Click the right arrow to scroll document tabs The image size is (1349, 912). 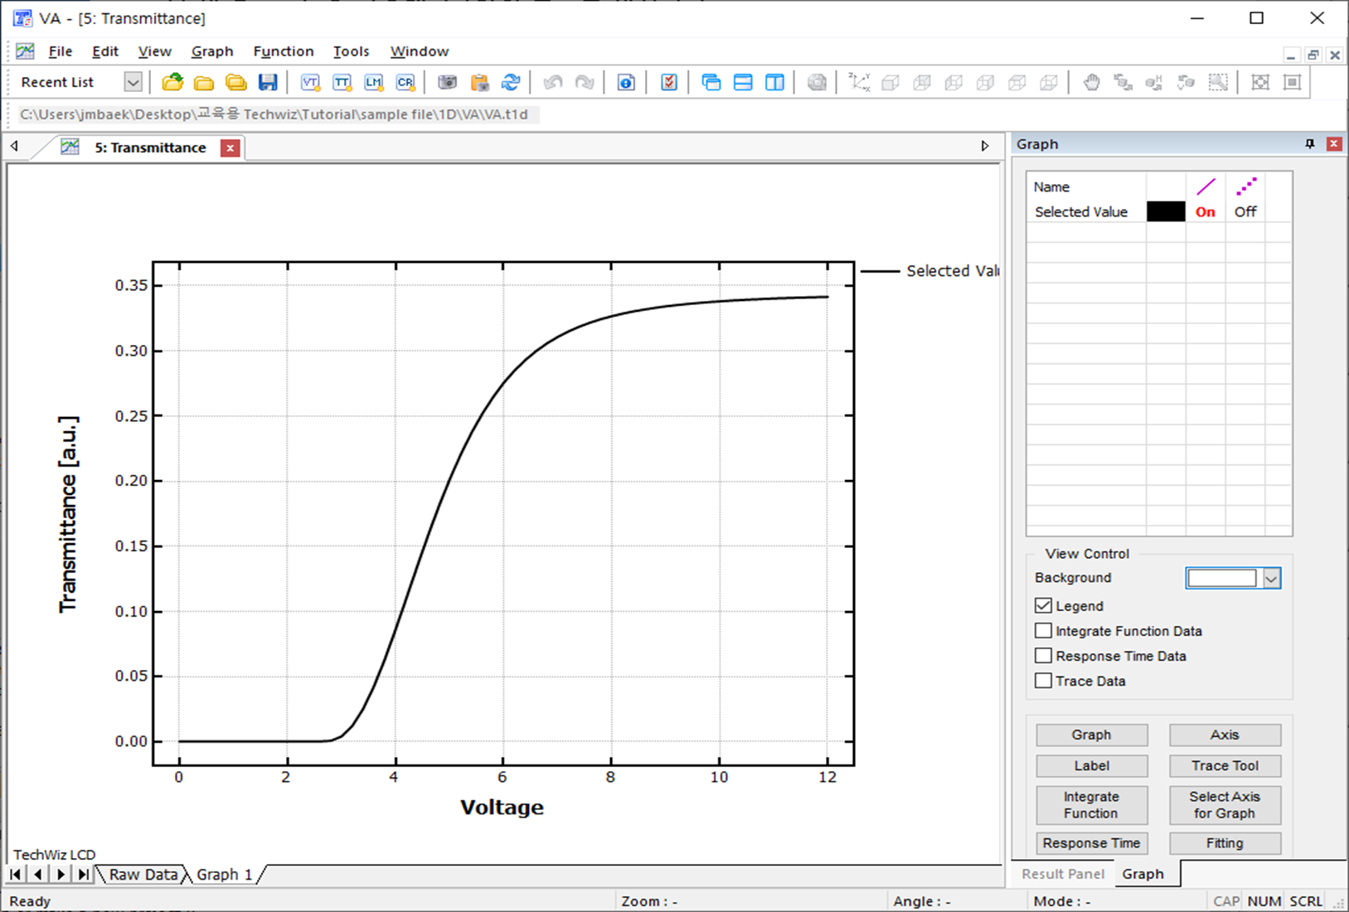tap(985, 146)
